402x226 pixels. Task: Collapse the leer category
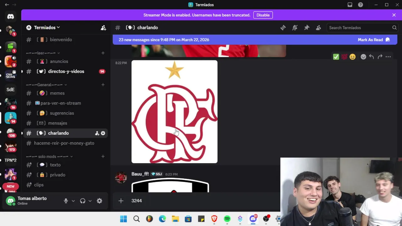pyautogui.click(x=43, y=53)
